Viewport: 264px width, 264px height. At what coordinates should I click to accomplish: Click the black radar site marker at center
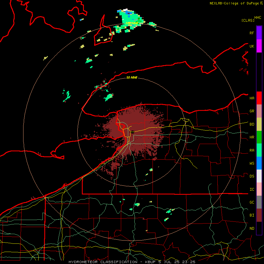point(133,132)
